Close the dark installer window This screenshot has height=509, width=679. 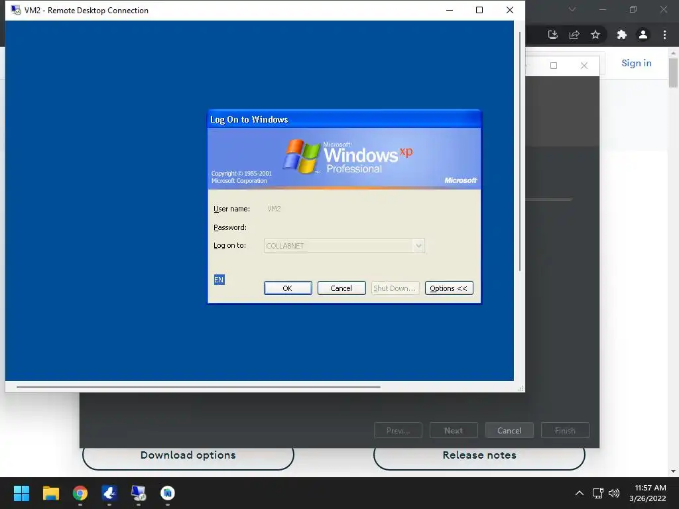pos(584,66)
